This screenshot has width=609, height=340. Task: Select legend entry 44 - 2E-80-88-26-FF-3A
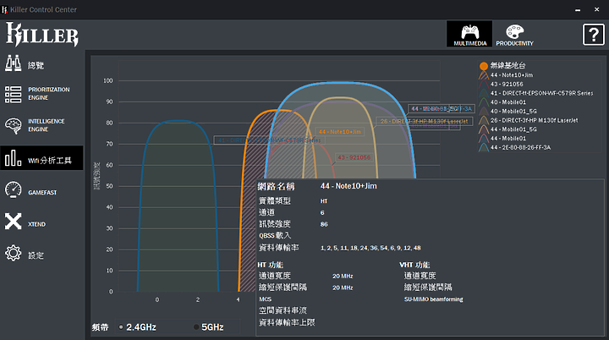click(520, 148)
